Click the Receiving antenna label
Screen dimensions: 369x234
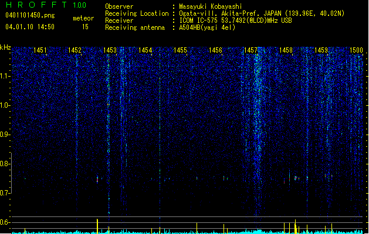[135, 27]
